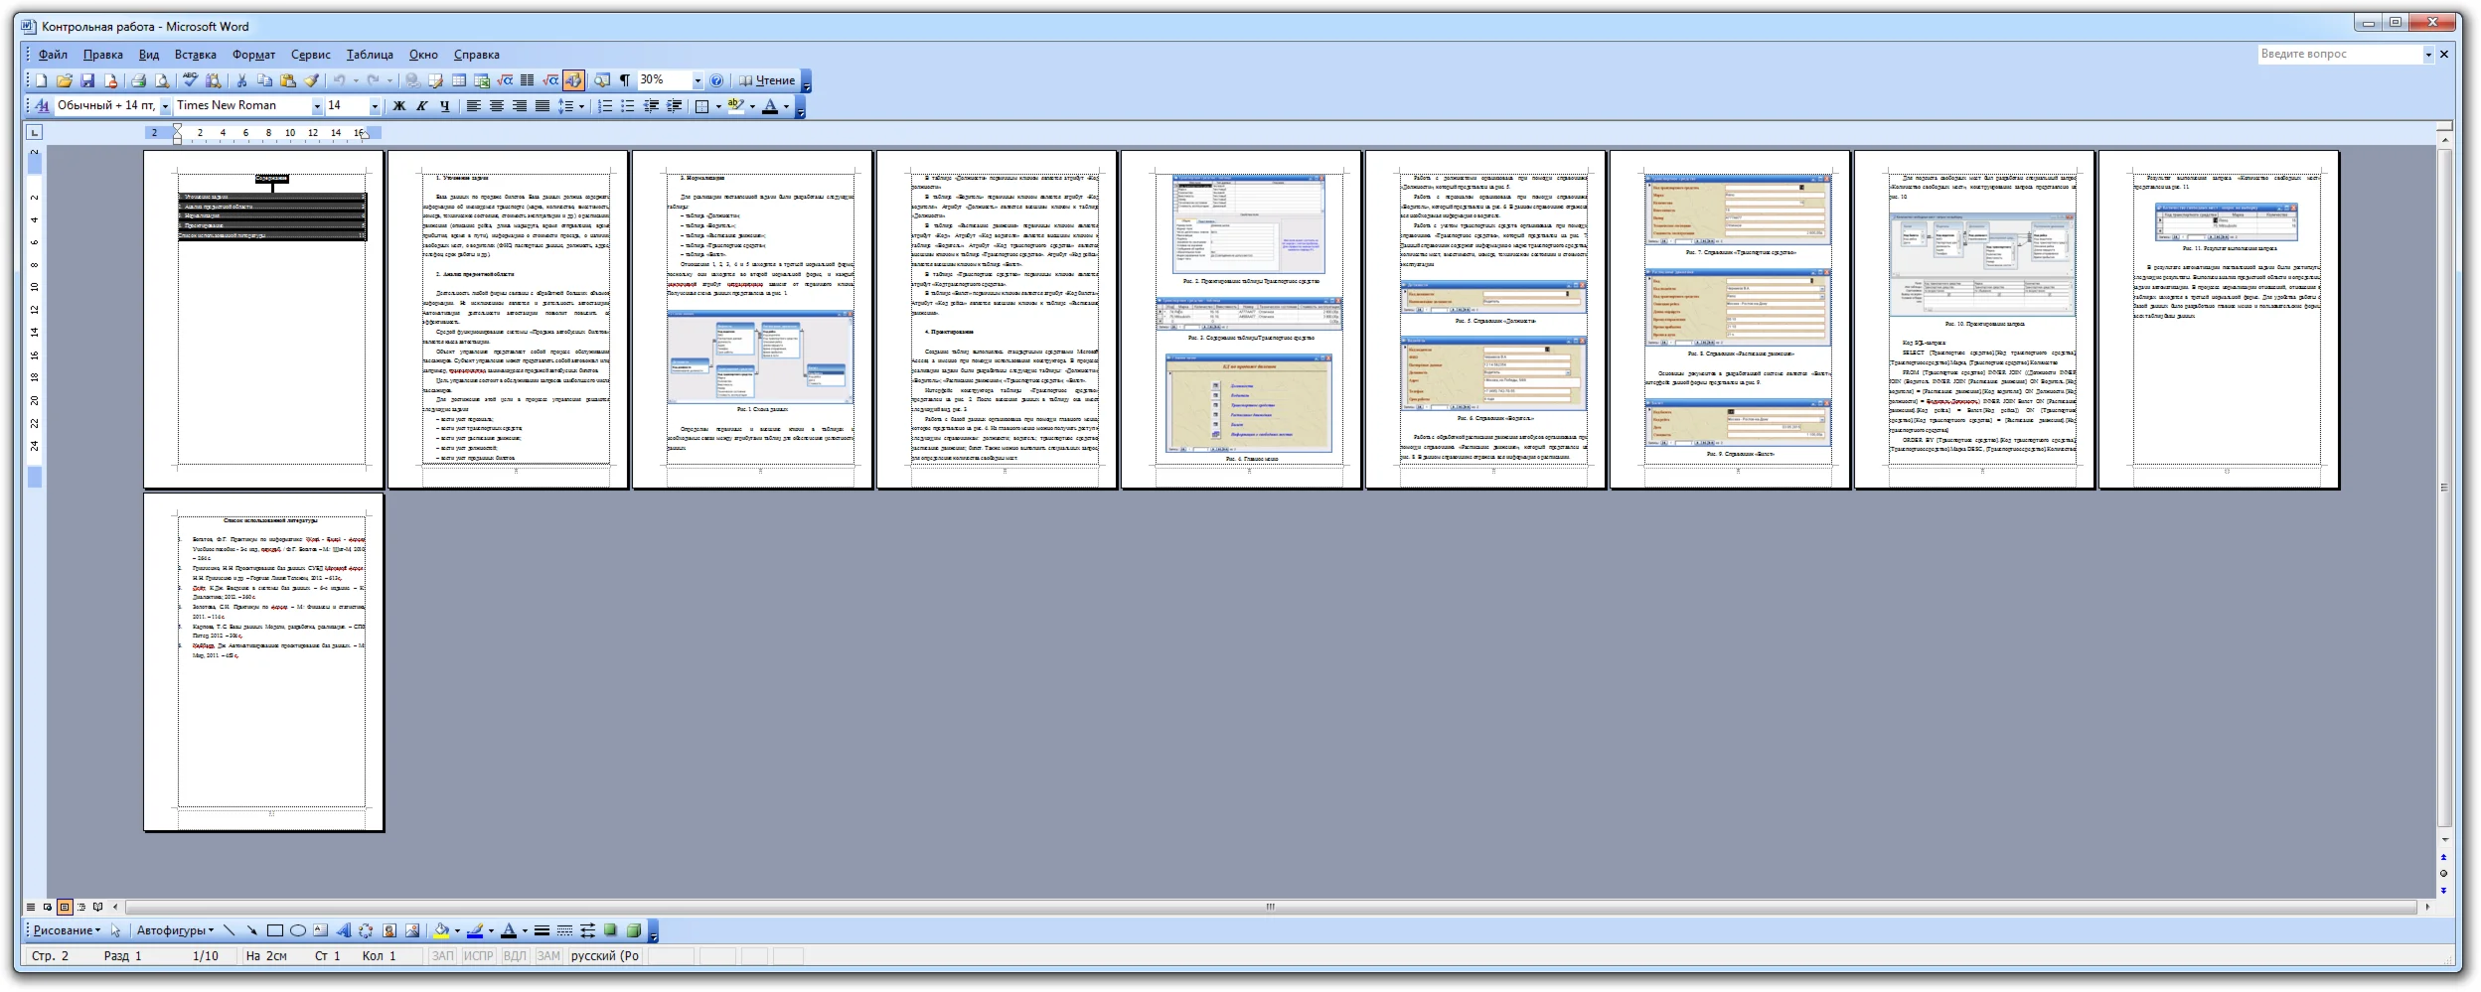Click the Чтение reading mode button
The height and width of the screenshot is (992, 2481).
click(767, 80)
